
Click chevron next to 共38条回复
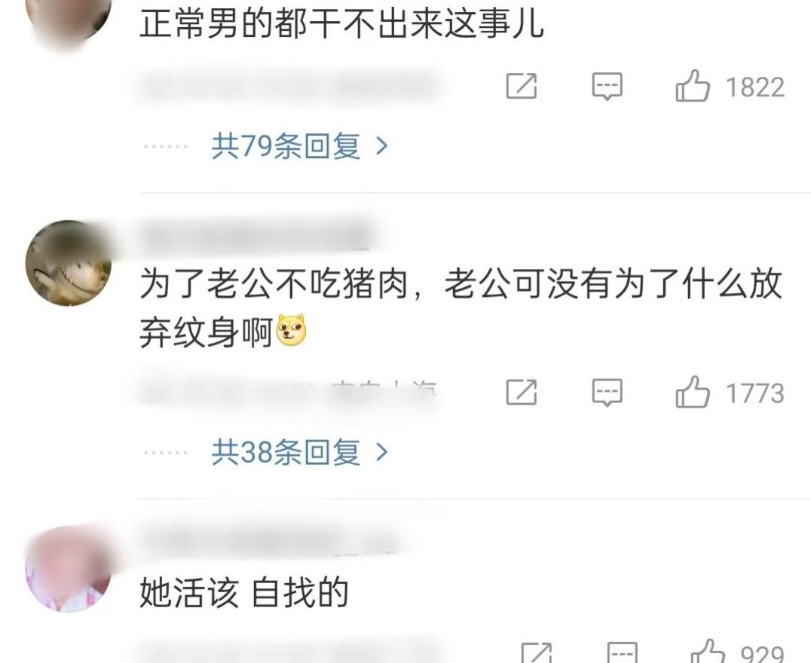[381, 453]
